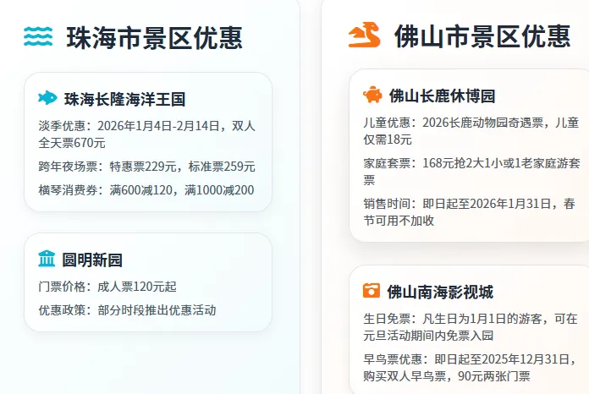Click the 家庭套票 168元 line
Image resolution: width=589 pixels, height=394 pixels.
point(472,172)
